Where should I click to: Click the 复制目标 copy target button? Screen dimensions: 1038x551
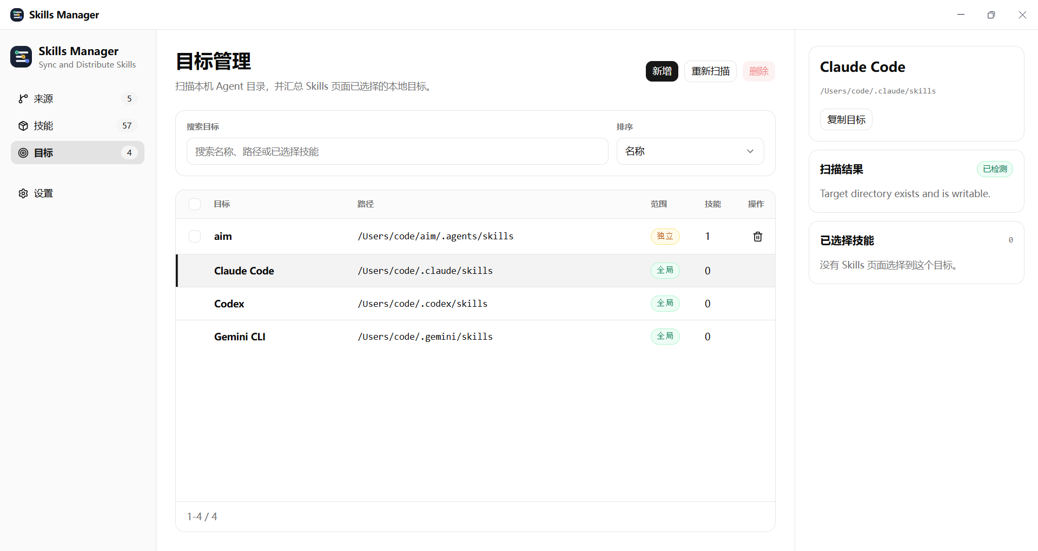tap(846, 119)
